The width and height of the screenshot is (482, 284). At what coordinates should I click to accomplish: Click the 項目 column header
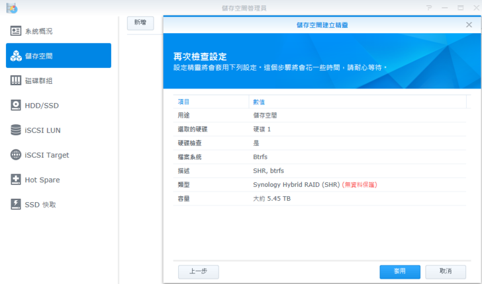point(184,102)
